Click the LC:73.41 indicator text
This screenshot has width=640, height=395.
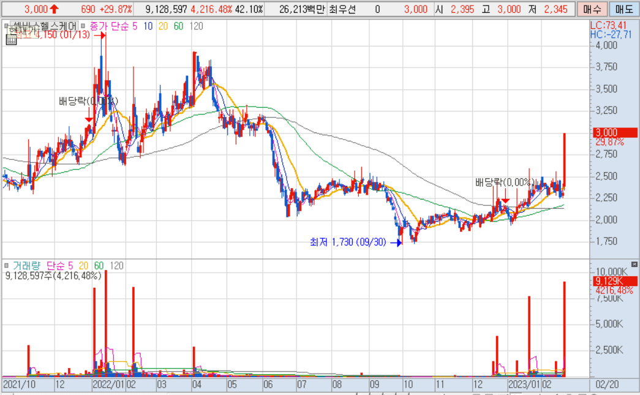[x=608, y=25]
